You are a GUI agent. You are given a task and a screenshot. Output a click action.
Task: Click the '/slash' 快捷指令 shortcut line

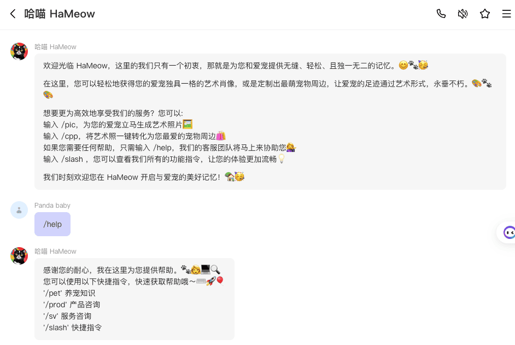click(73, 328)
